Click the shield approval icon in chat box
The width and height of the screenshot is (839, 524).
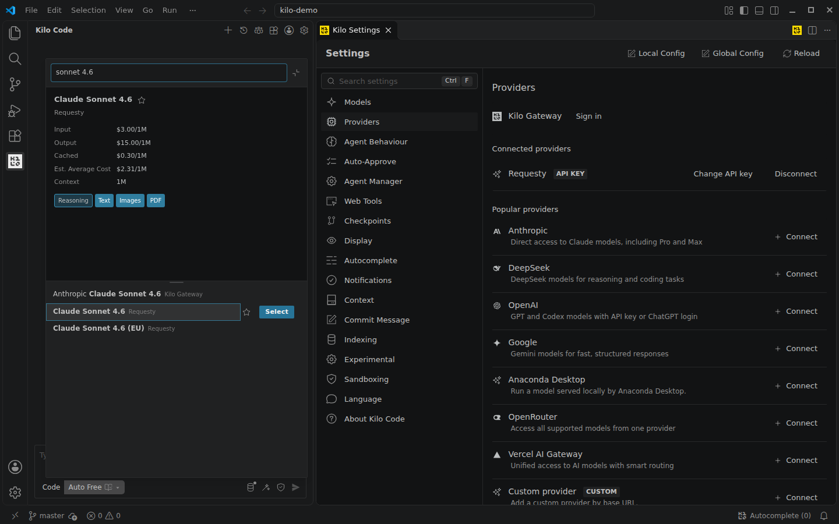[281, 487]
